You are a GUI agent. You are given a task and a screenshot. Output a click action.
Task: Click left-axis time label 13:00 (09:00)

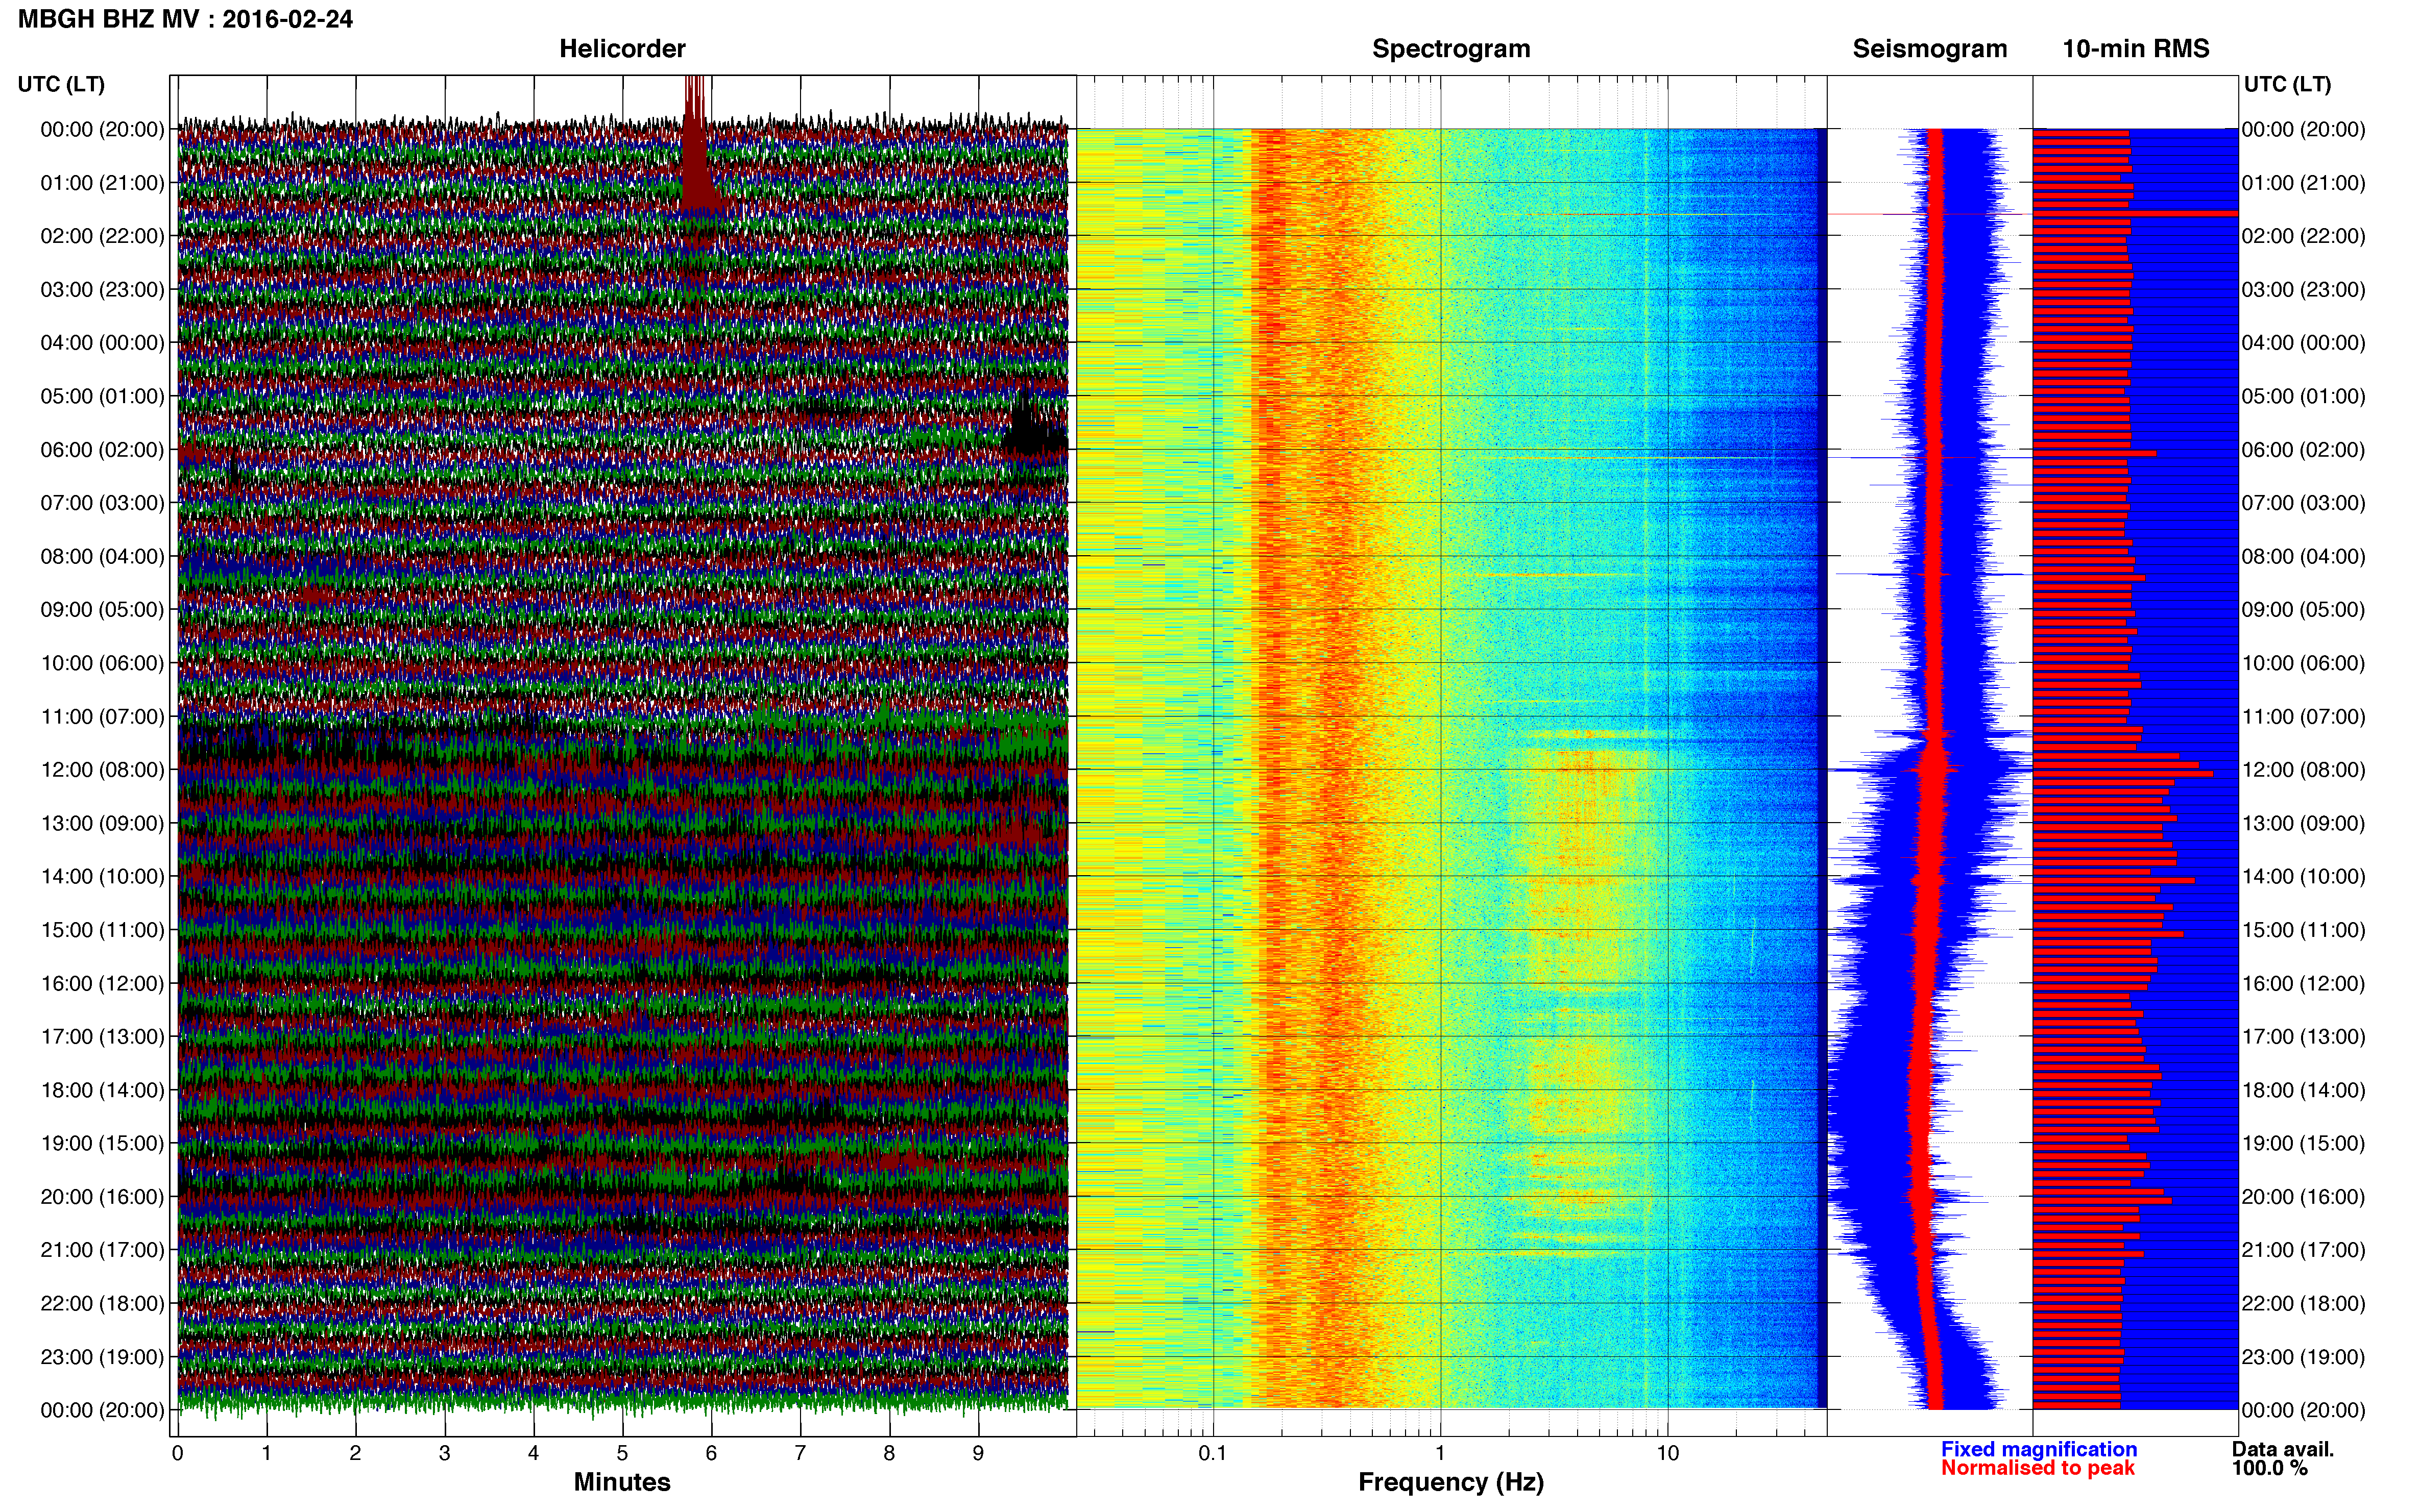tap(102, 823)
